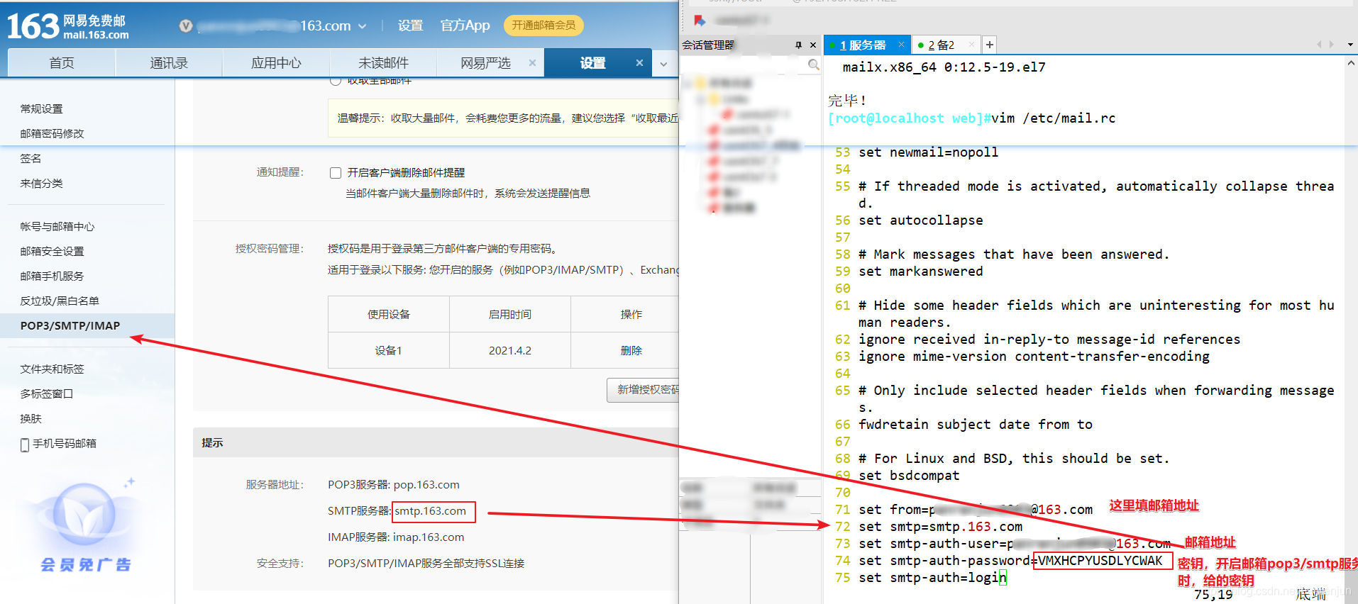Open 手机号码邮箱 in the sidebar

click(65, 443)
